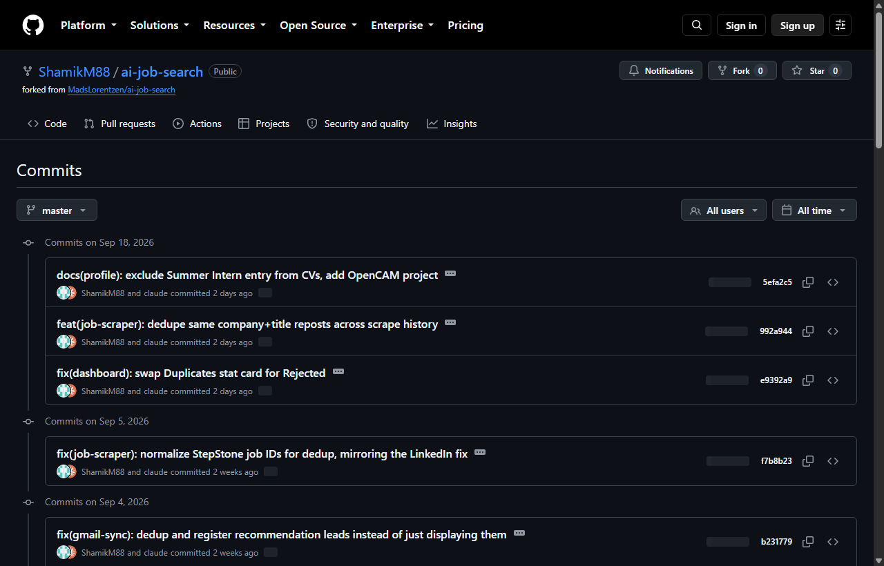Viewport: 884px width, 566px height.
Task: Open the All users filter dropdown
Action: click(x=723, y=211)
